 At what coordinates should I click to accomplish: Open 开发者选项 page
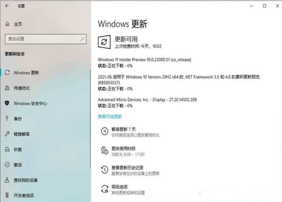pyautogui.click(x=24, y=196)
